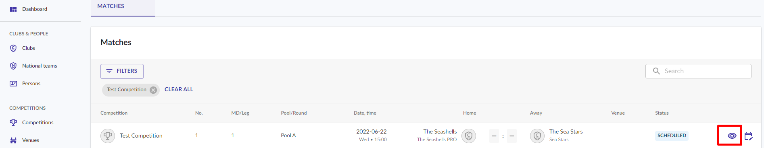This screenshot has height=148, width=764.
Task: Remove the Test Competition filter chip
Action: pyautogui.click(x=153, y=90)
